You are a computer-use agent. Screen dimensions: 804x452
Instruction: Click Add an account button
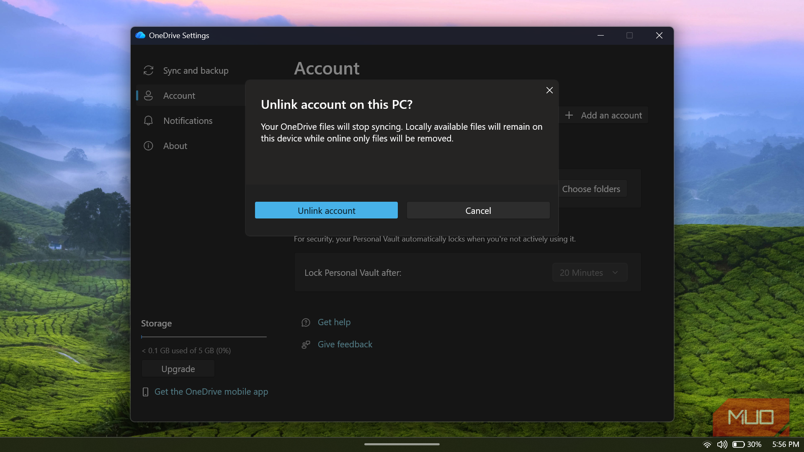point(603,115)
